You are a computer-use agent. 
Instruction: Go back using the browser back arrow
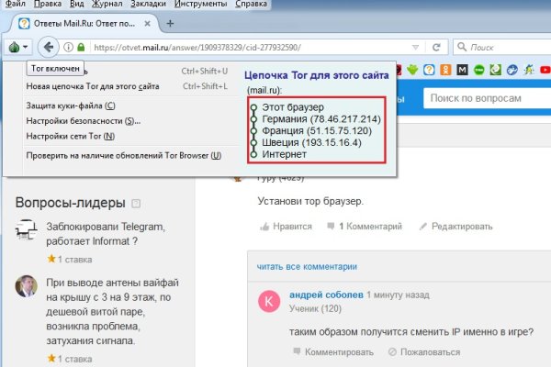50,47
